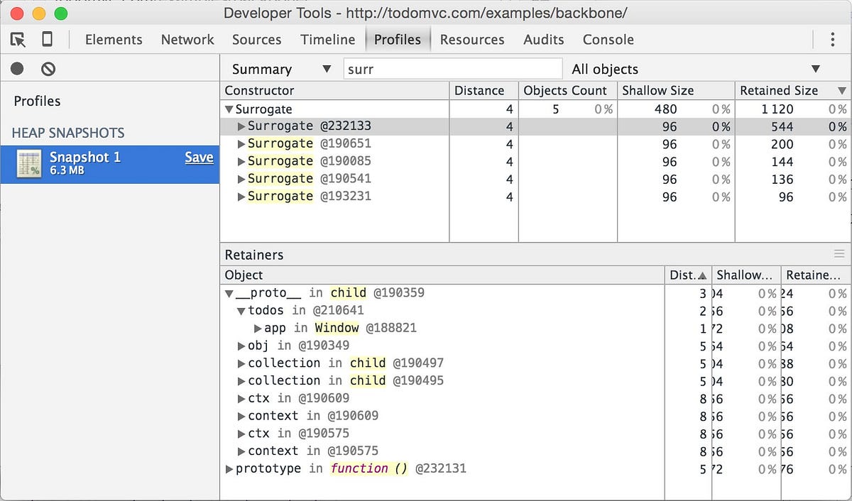Switch to the Network tab
This screenshot has width=852, height=501.
pos(187,40)
